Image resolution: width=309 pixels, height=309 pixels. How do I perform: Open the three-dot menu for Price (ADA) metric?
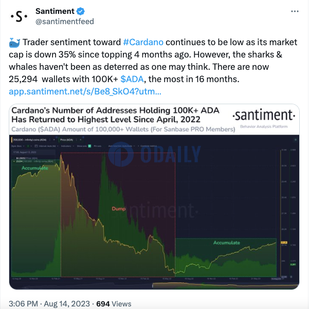point(77,140)
